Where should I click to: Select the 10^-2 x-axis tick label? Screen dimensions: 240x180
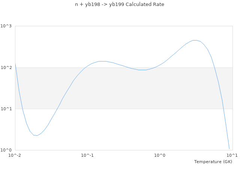(x=15, y=155)
